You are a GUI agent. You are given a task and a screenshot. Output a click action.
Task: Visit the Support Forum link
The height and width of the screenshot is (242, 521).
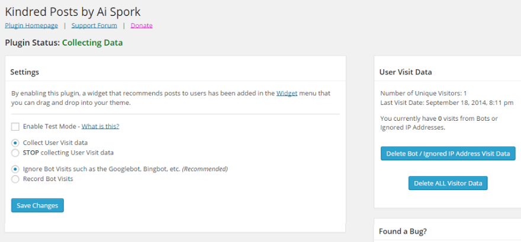pos(94,25)
